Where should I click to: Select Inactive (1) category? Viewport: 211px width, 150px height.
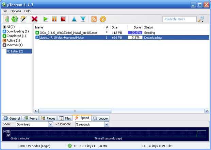tap(13, 45)
